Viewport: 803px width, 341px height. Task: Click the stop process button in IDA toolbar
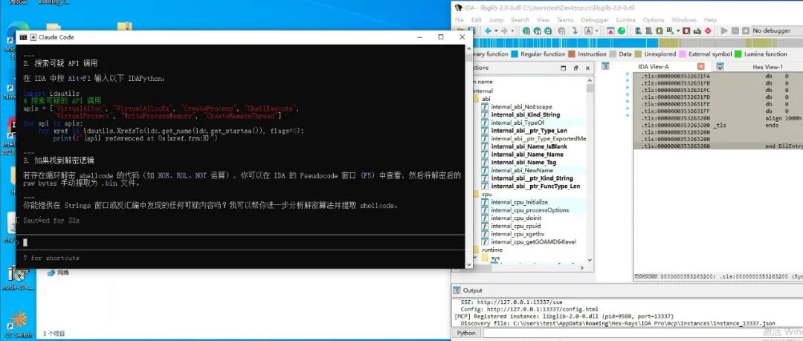click(746, 30)
